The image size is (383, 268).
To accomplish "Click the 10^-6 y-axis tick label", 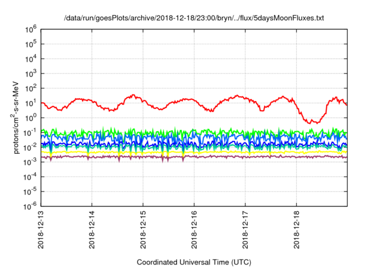I will click(x=31, y=206).
